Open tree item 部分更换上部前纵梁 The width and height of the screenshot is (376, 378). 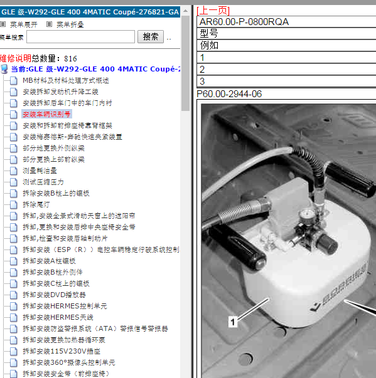(x=53, y=160)
